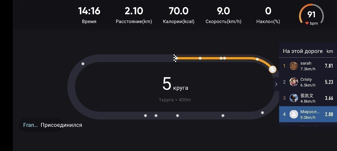Collapse the leaderboard with the chevron arrow
This screenshot has height=151, width=337.
[276, 84]
